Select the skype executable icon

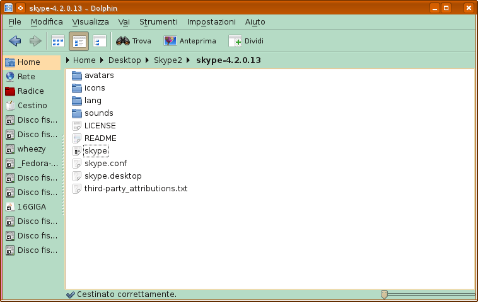(77, 151)
